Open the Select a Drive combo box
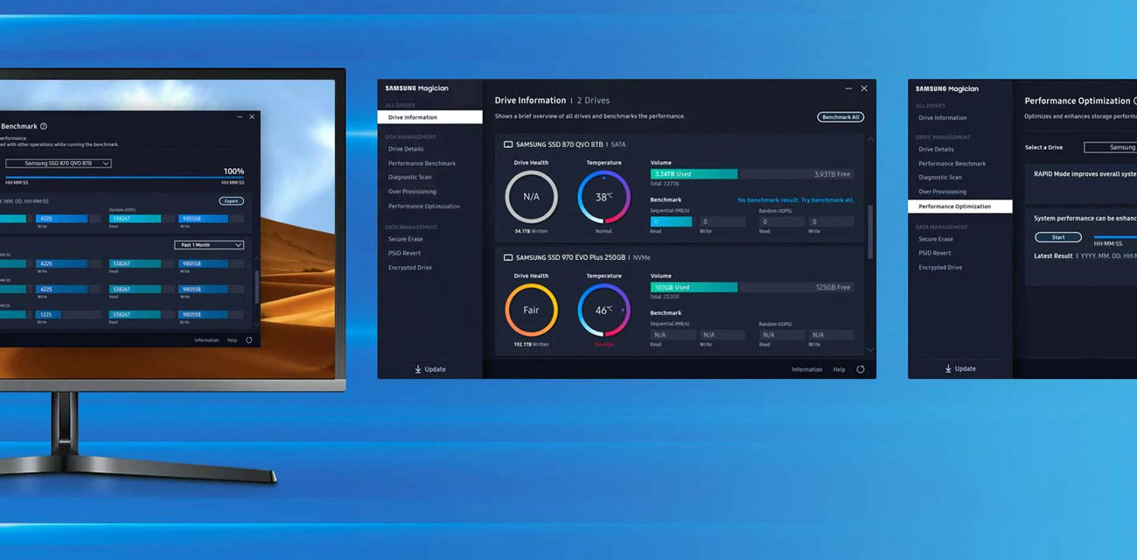This screenshot has width=1137, height=560. (1111, 147)
